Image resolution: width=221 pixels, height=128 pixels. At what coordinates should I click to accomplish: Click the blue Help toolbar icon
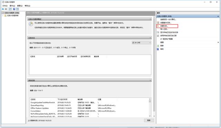click(x=14, y=9)
